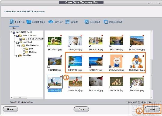Screen dimensions: 162x116
Task: Check the $RVUBLB3.jpg checkbox
Action: click(x=90, y=87)
